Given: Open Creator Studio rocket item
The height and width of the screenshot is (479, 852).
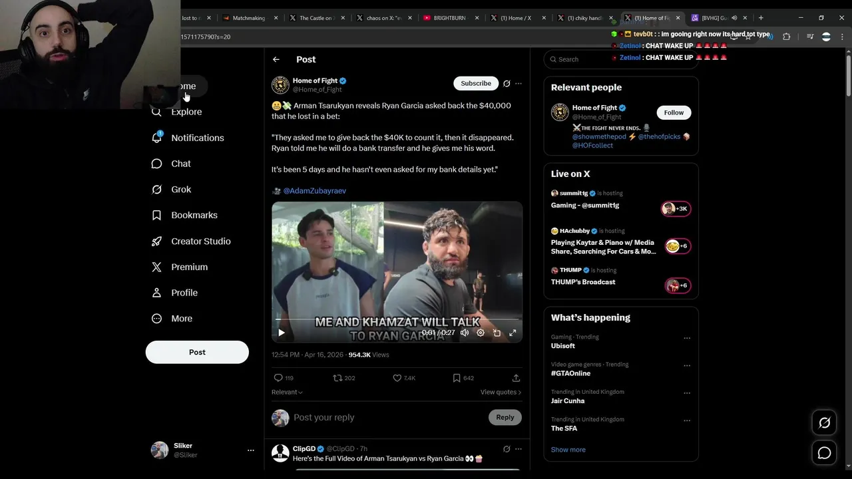Looking at the screenshot, I should pyautogui.click(x=192, y=241).
